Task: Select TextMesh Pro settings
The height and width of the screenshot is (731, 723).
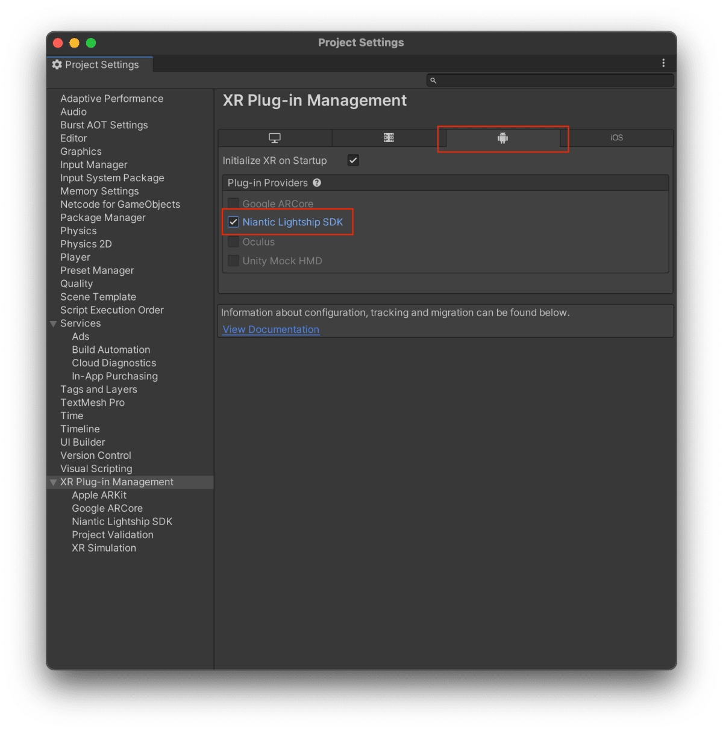Action: click(x=93, y=403)
